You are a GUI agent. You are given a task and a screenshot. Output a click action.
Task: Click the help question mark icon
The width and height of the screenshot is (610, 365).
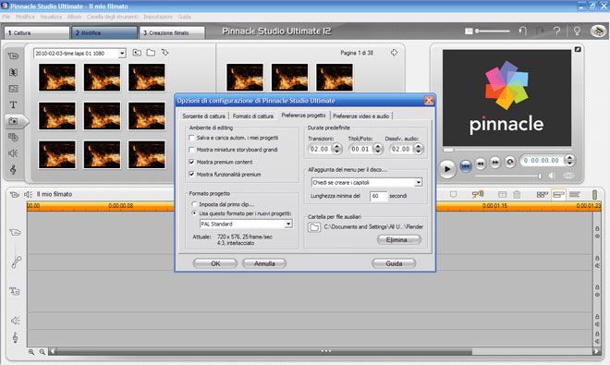tap(557, 30)
